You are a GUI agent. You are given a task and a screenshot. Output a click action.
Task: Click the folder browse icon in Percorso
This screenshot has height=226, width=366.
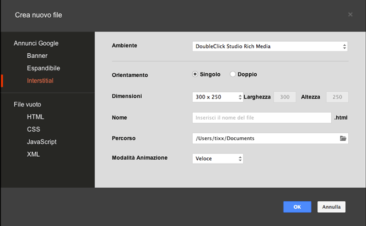[x=343, y=138]
